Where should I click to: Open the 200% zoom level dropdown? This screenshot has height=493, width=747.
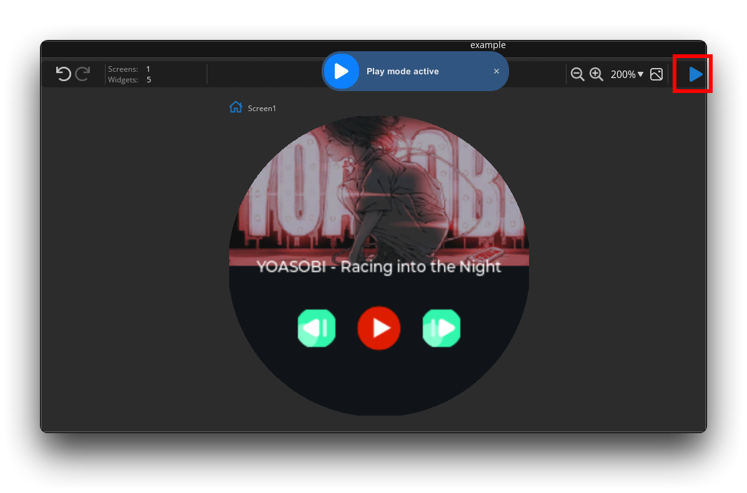click(627, 74)
